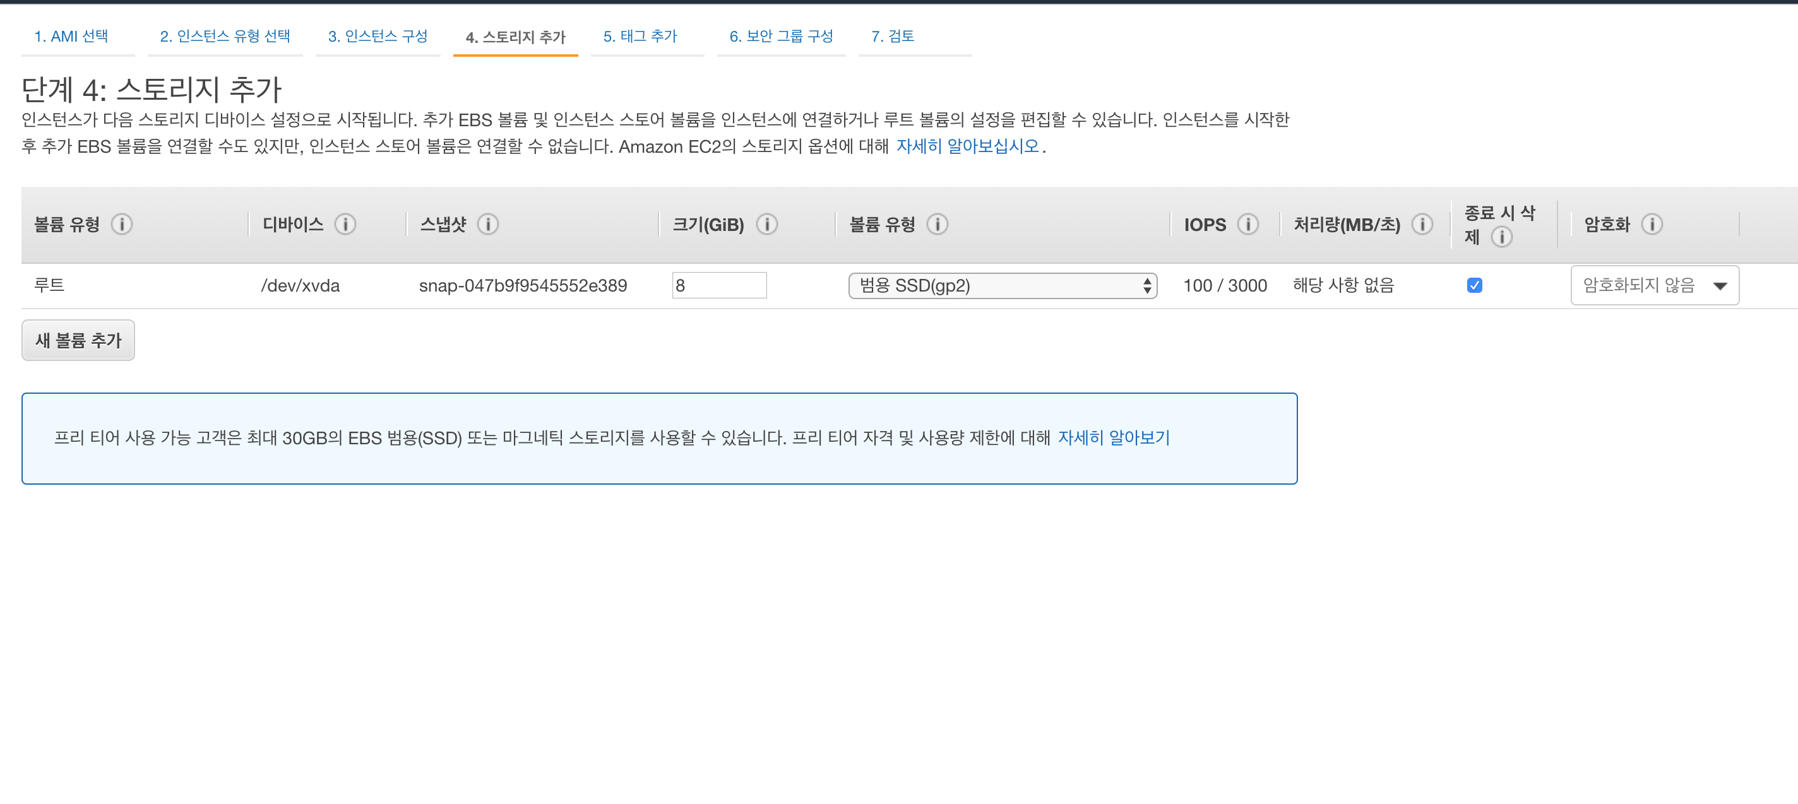
Task: Click info icon beside 볼륨 유형 near IOPS
Action: click(937, 224)
